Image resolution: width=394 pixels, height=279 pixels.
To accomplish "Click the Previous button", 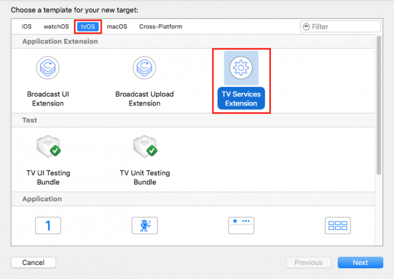I will (x=309, y=263).
